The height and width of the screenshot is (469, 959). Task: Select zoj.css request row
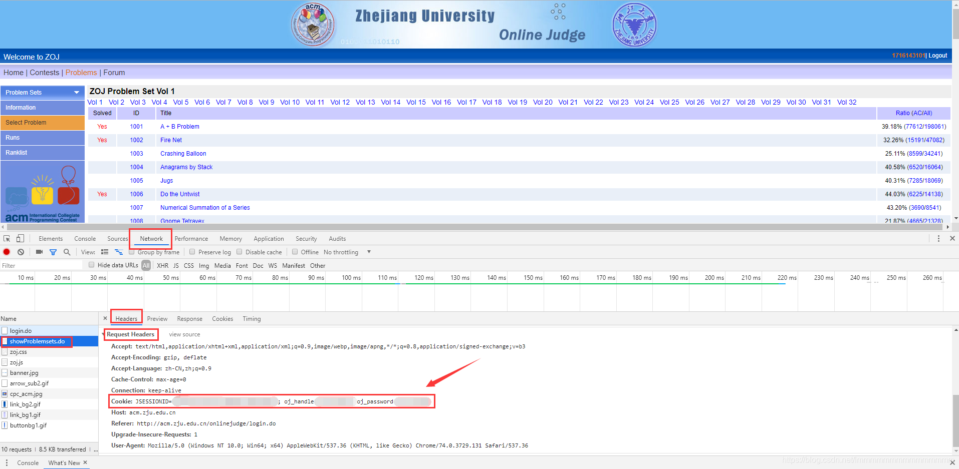click(x=49, y=352)
